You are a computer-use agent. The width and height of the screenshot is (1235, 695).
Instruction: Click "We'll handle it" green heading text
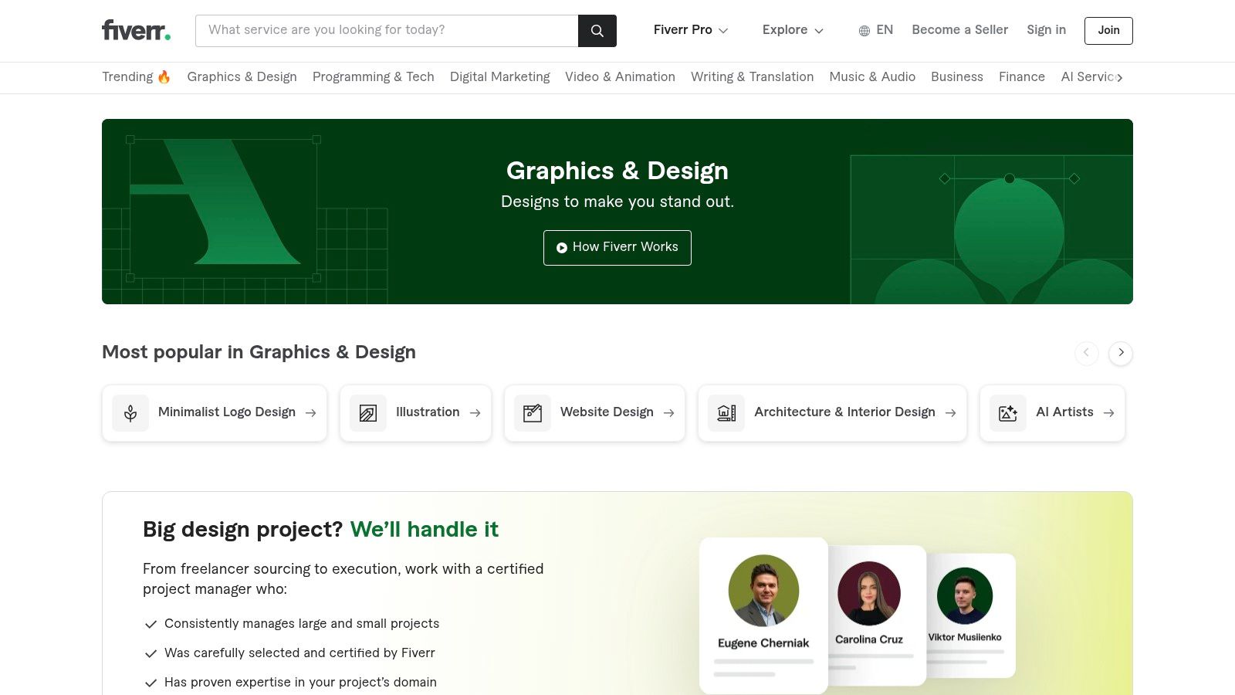click(x=425, y=530)
